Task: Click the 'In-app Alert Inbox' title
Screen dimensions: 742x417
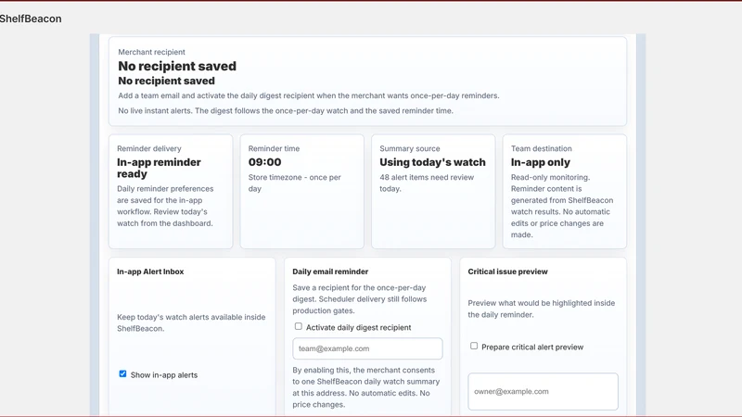Action: tap(150, 272)
